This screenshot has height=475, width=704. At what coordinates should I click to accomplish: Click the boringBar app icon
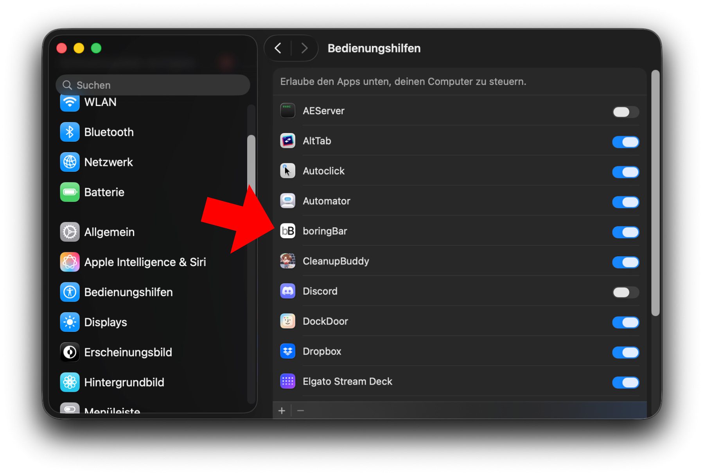click(x=288, y=231)
